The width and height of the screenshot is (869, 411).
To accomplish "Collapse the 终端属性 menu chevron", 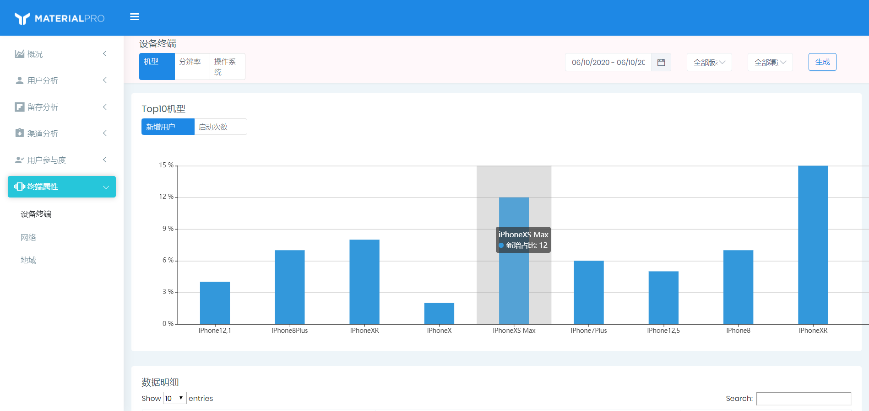I will [x=106, y=187].
